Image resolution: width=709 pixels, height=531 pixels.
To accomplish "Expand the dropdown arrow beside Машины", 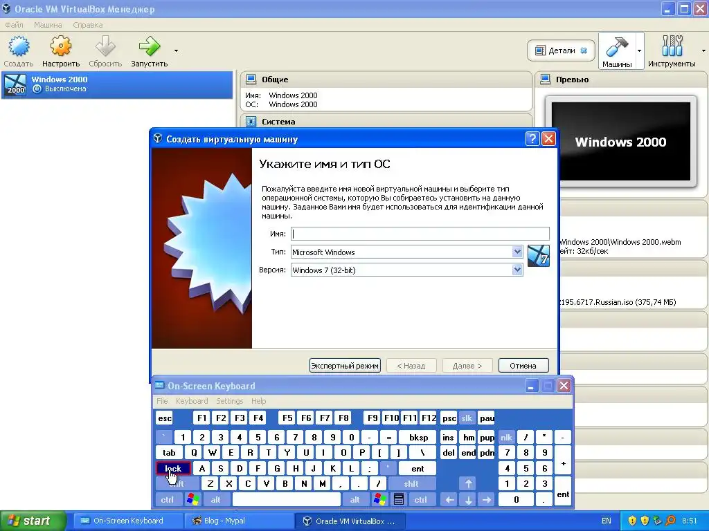I will click(639, 50).
